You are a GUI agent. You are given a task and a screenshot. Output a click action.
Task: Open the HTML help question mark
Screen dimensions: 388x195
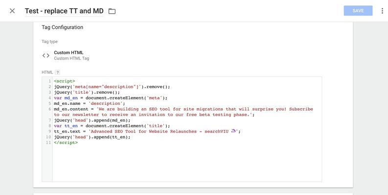point(57,72)
